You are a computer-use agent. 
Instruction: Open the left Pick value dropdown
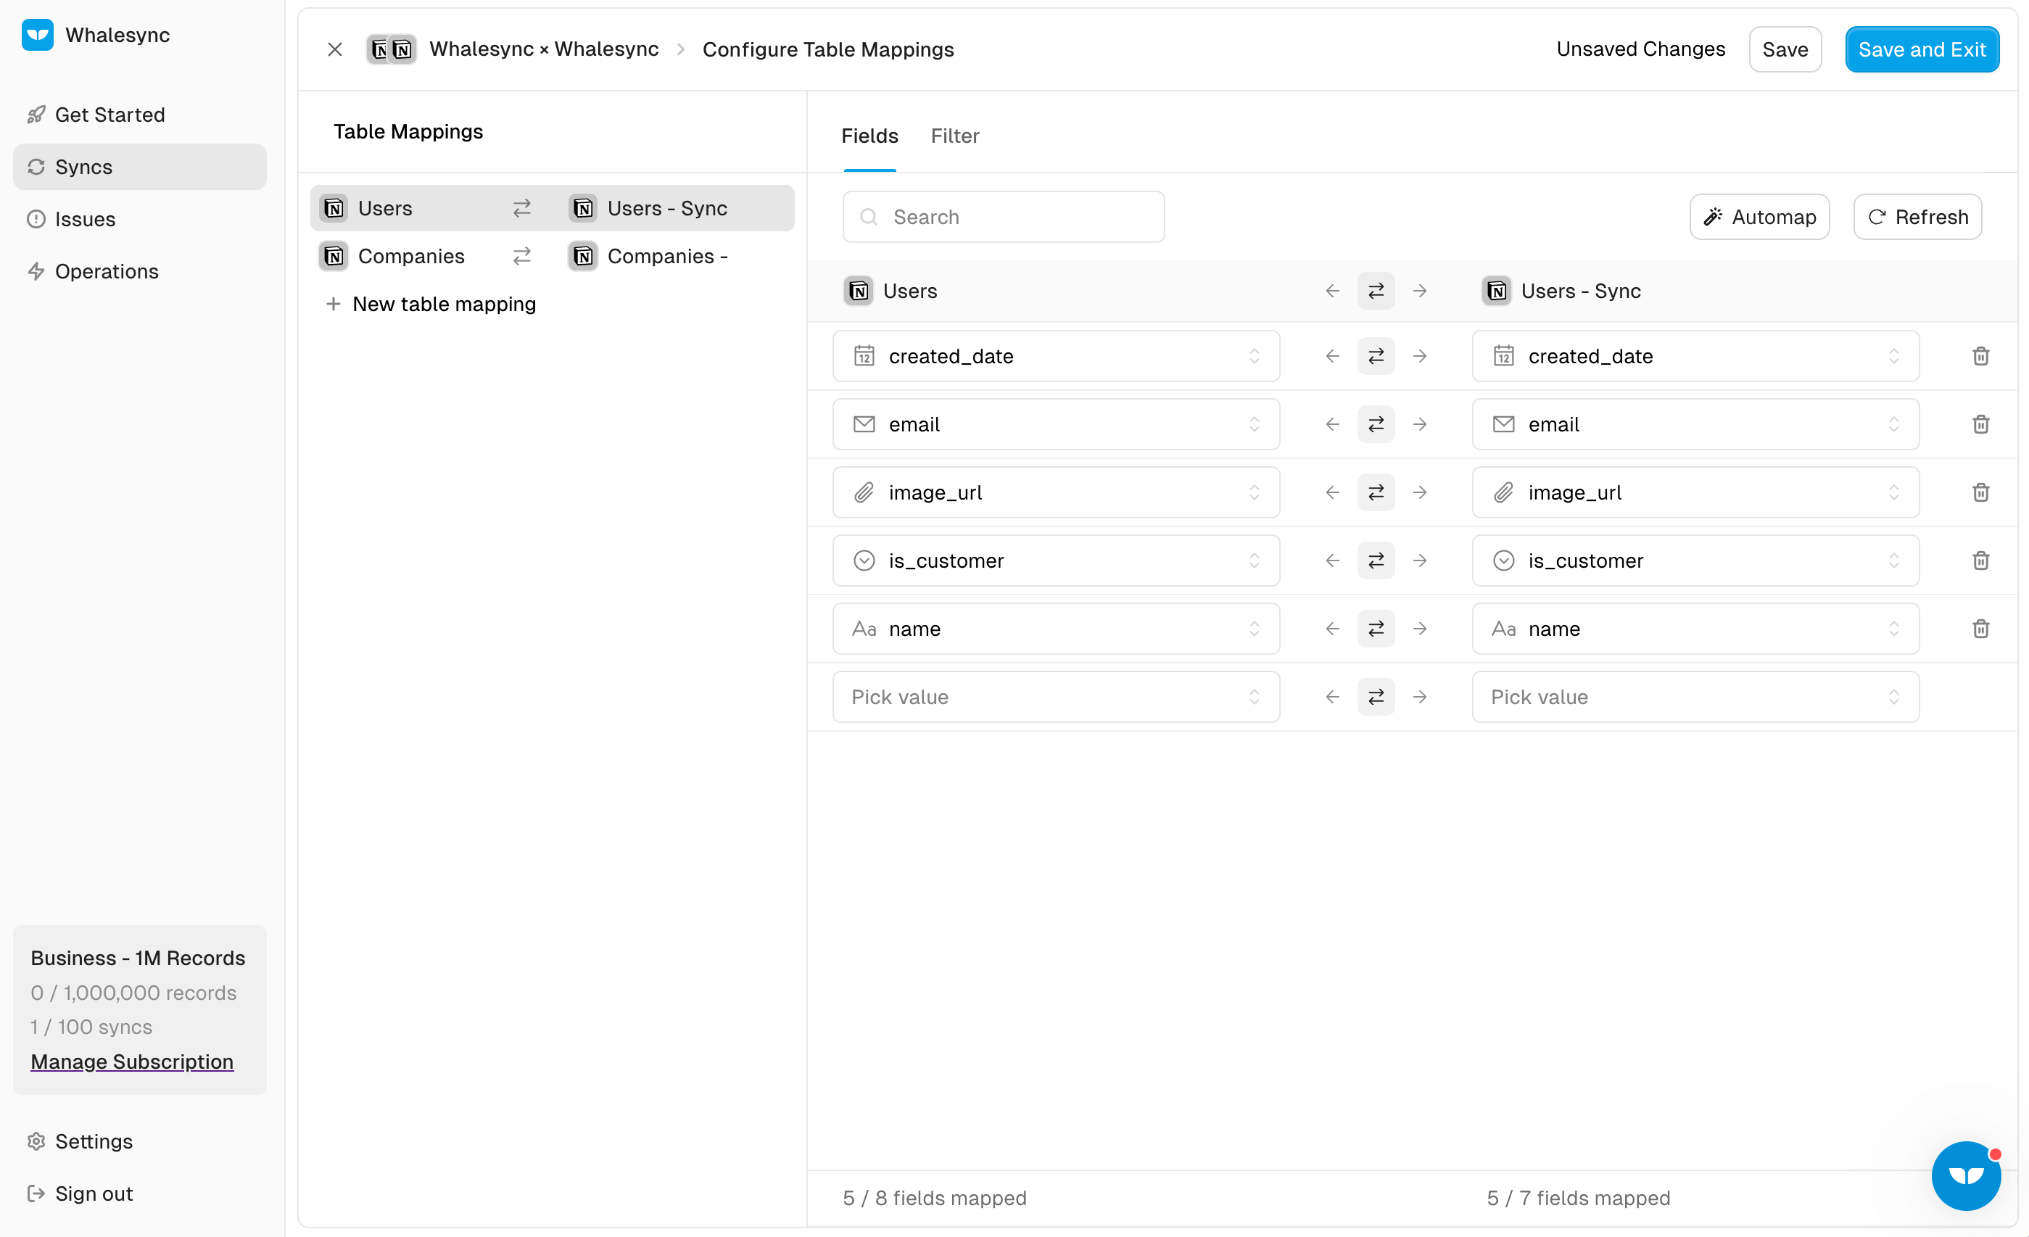click(x=1056, y=697)
